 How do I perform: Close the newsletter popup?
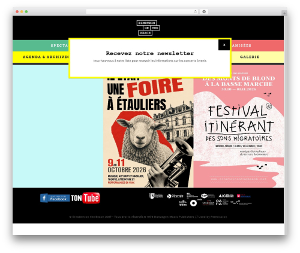(x=224, y=45)
